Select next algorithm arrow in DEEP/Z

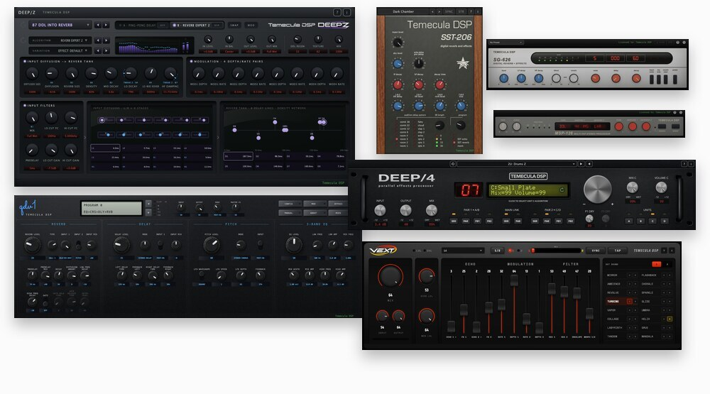tap(106, 40)
